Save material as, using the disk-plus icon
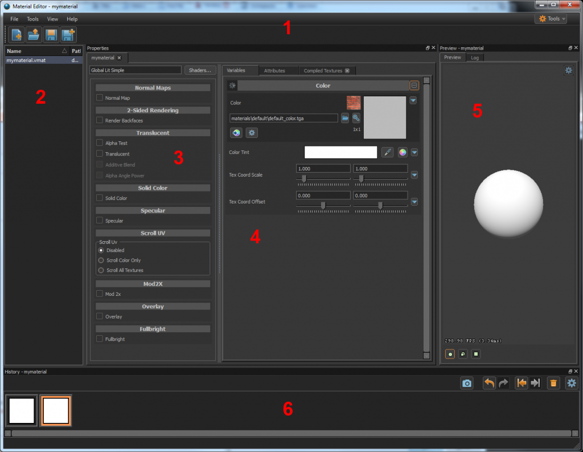The width and height of the screenshot is (583, 452). (68, 35)
